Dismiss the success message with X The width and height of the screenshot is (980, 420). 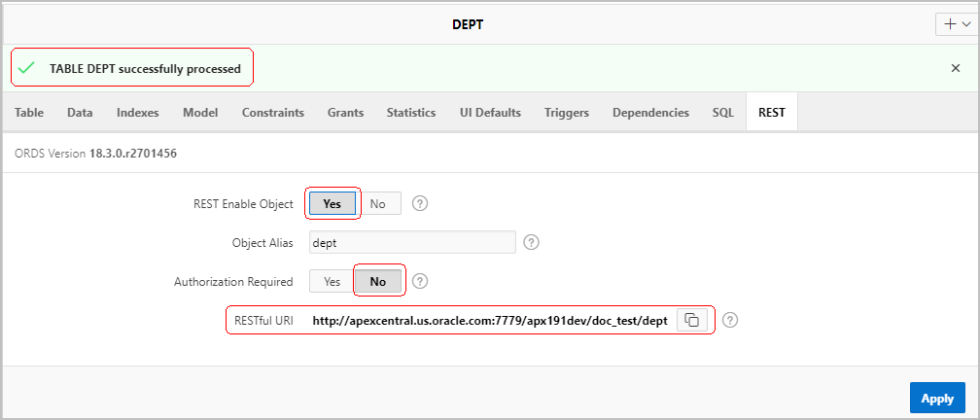955,68
